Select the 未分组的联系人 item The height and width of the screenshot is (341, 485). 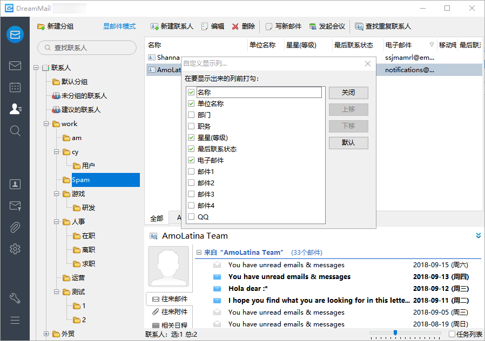tap(79, 96)
